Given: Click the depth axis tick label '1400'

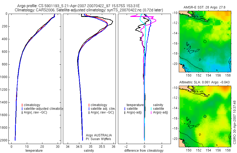Looking at the screenshot, I should (4, 102).
